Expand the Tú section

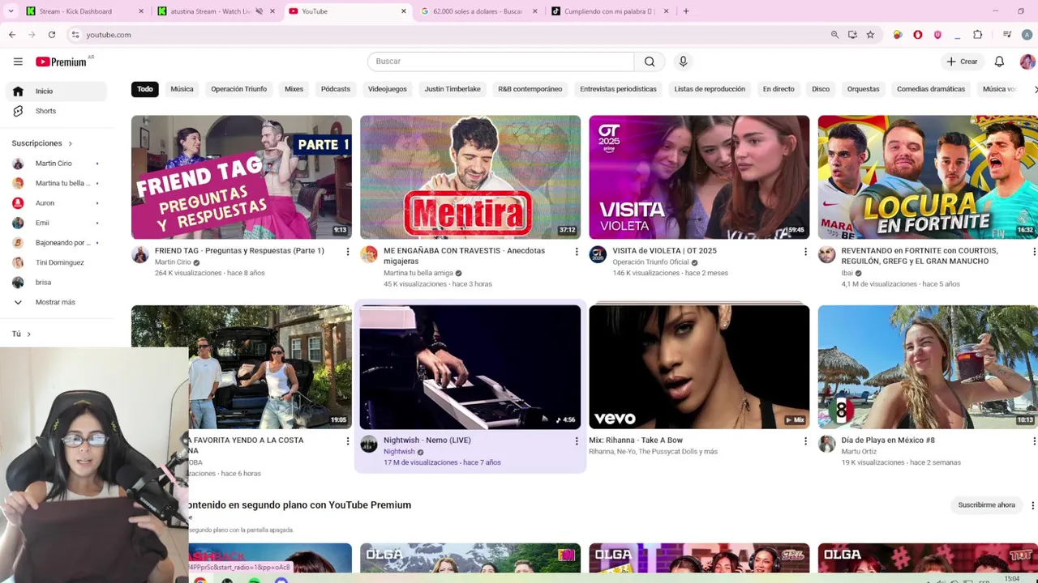[21, 334]
